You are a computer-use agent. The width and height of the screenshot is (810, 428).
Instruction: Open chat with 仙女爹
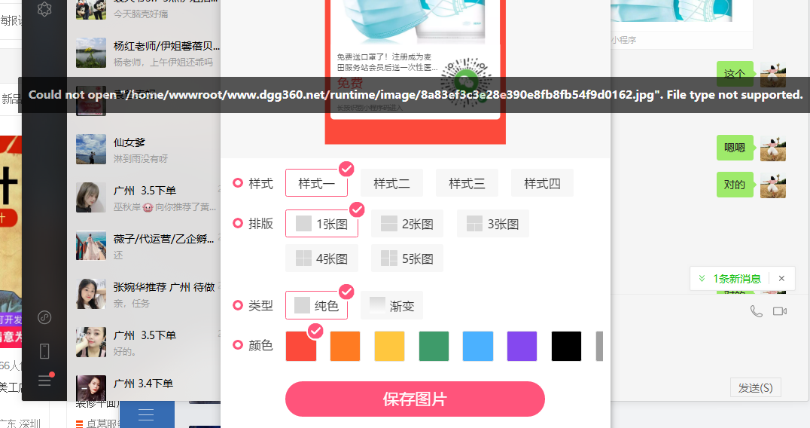coord(144,149)
